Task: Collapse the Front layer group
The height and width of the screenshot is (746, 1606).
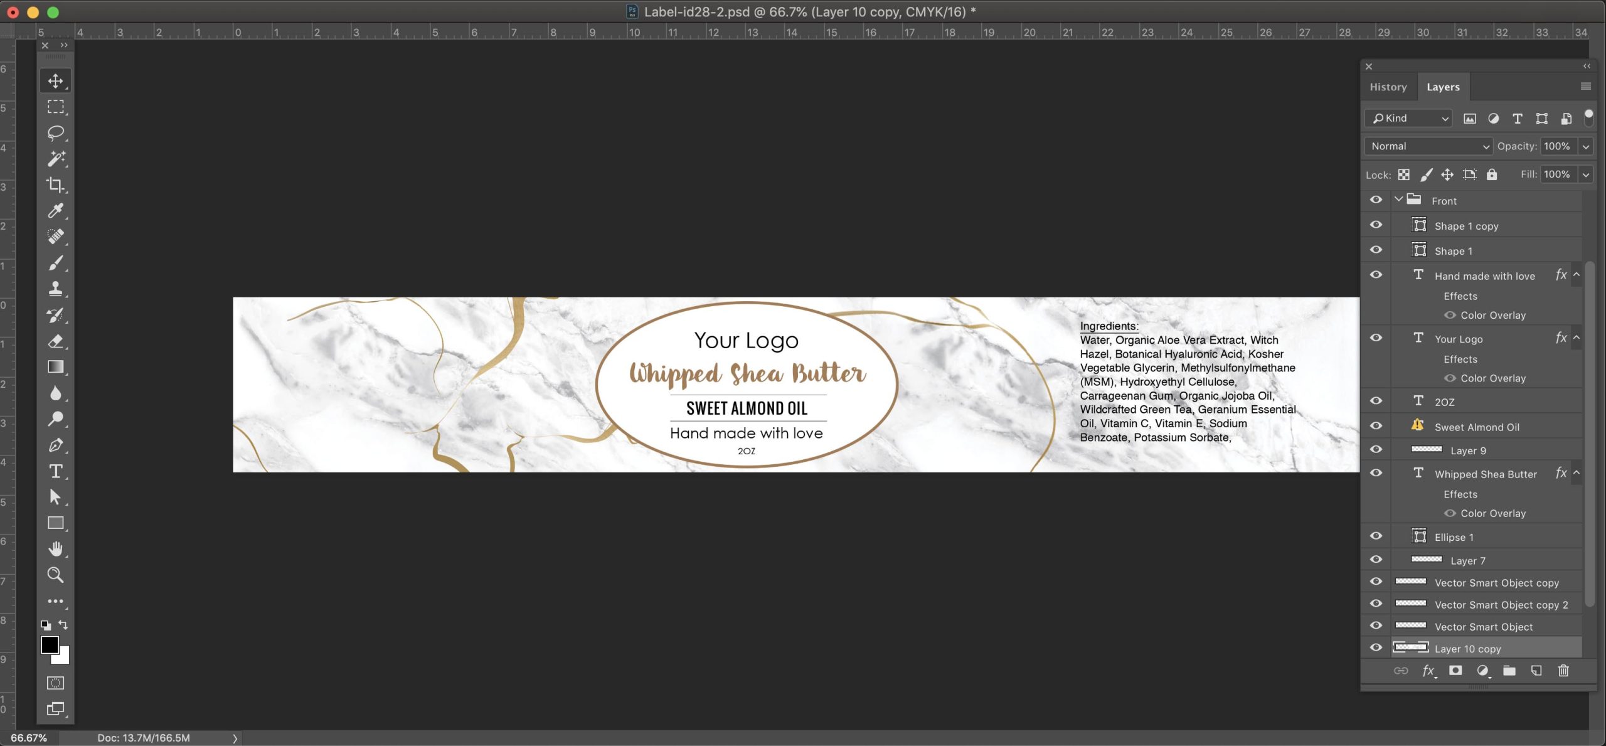Action: point(1398,200)
